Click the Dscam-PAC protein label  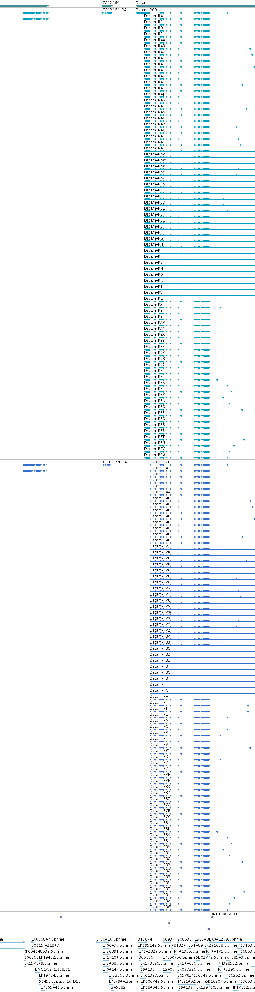click(x=160, y=504)
